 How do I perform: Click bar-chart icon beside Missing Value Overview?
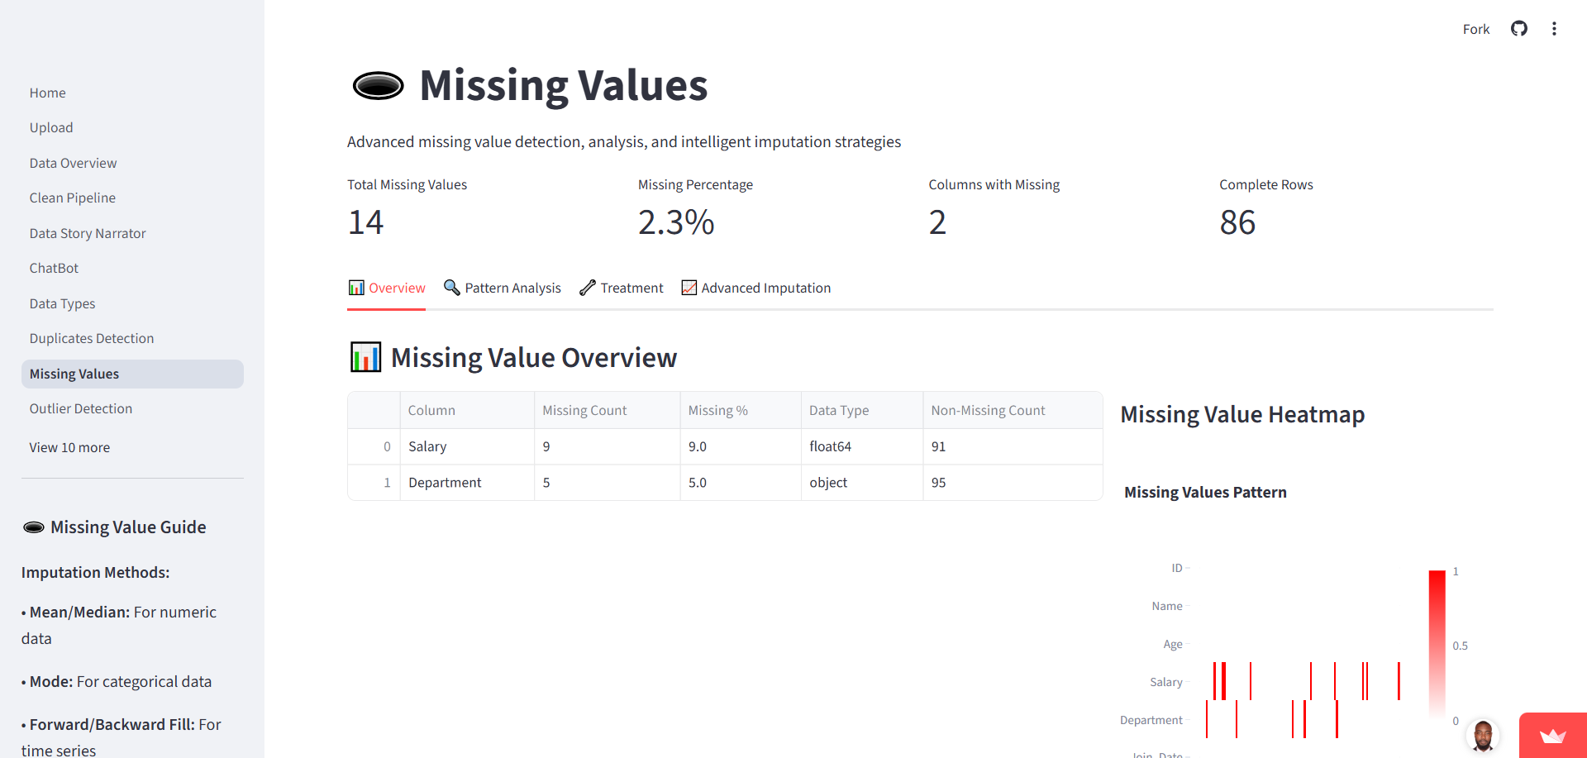point(365,356)
